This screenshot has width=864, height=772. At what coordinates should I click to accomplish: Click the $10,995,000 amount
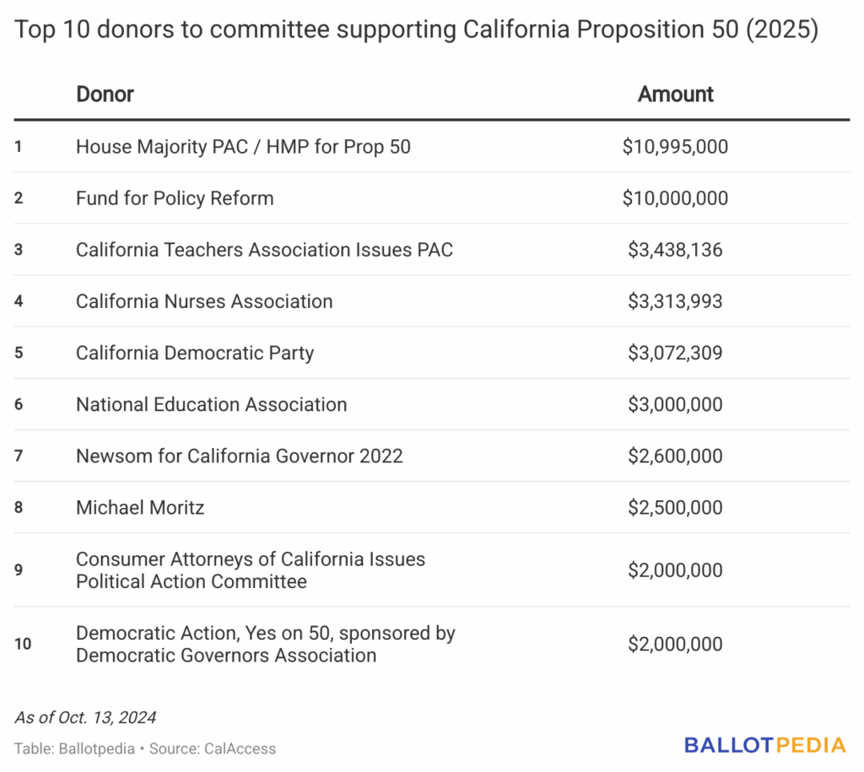coord(675,147)
